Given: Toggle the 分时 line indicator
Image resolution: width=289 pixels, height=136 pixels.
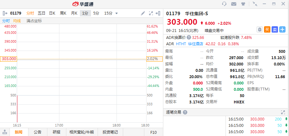Looking at the screenshot, I should coord(6,21).
